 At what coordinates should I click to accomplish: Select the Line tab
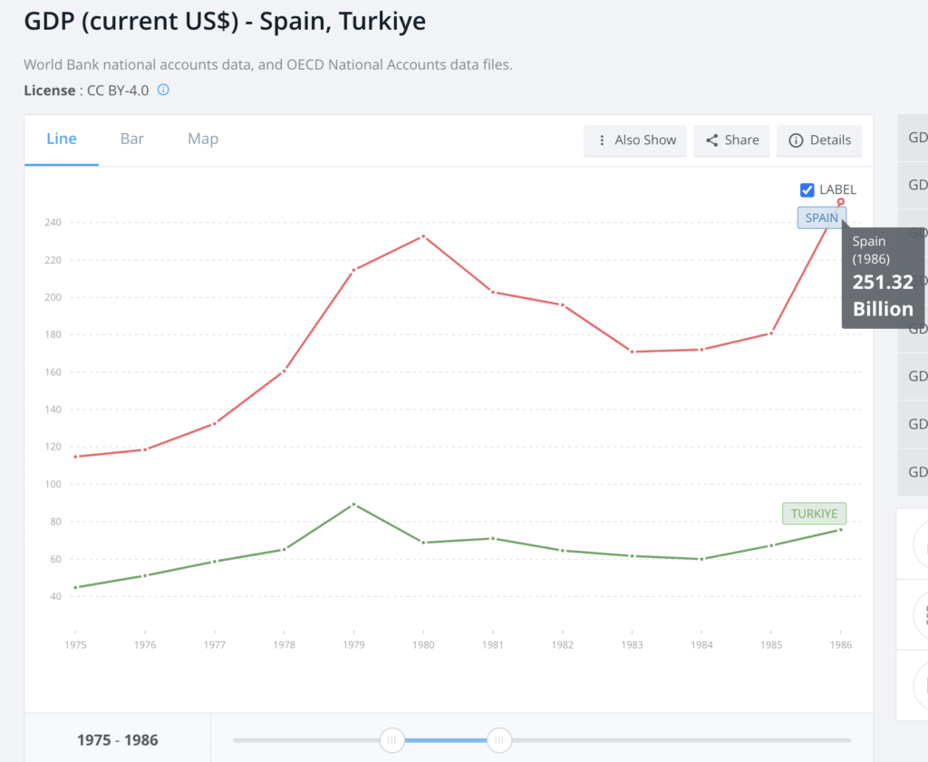click(62, 139)
